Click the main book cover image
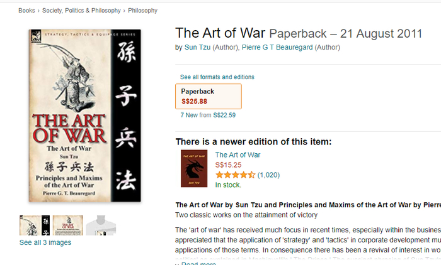The image size is (441, 265). coord(84,116)
